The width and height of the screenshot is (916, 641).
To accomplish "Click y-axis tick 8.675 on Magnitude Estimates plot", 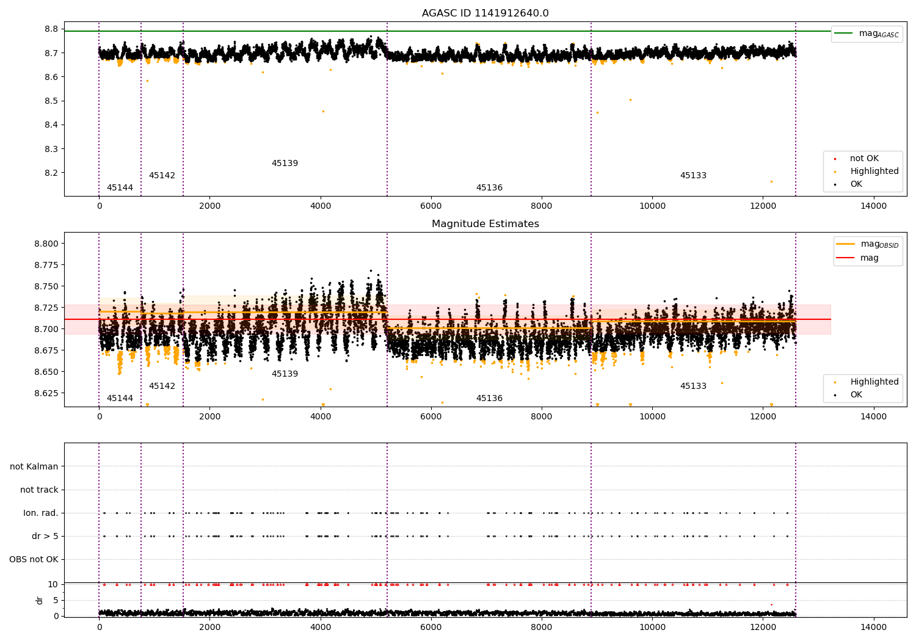I will (x=46, y=351).
